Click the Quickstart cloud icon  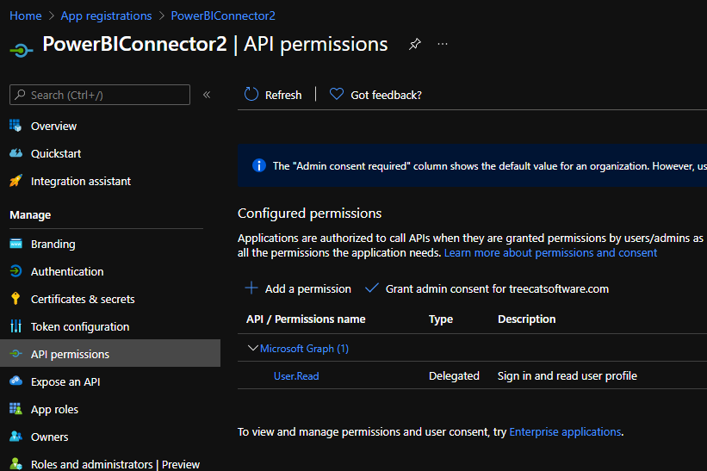(16, 153)
